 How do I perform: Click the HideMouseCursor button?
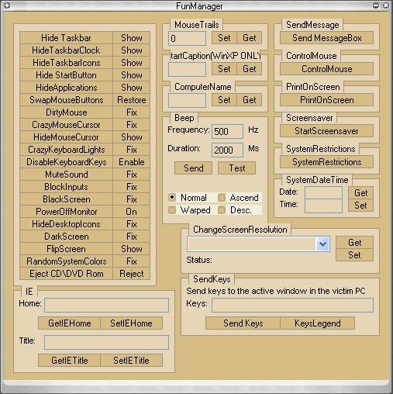tap(66, 137)
